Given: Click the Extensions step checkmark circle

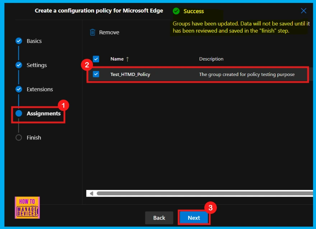Looking at the screenshot, I should pyautogui.click(x=19, y=89).
